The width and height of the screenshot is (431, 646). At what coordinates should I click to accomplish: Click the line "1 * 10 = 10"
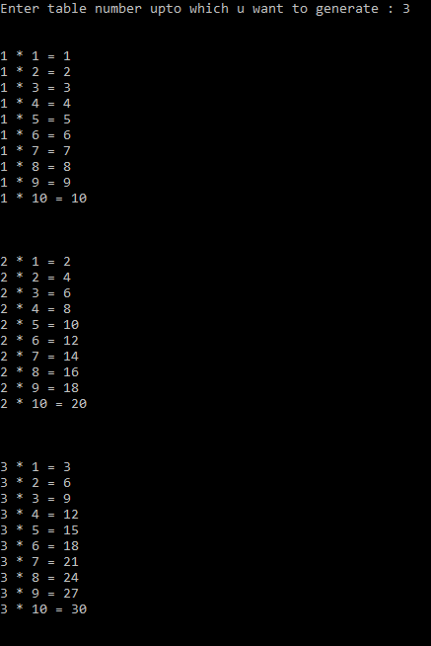coord(43,199)
